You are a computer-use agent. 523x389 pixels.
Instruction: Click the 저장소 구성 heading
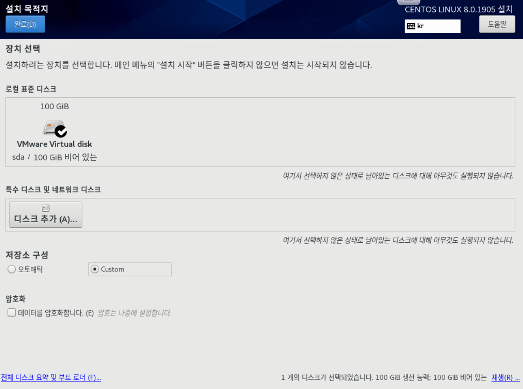click(x=27, y=255)
